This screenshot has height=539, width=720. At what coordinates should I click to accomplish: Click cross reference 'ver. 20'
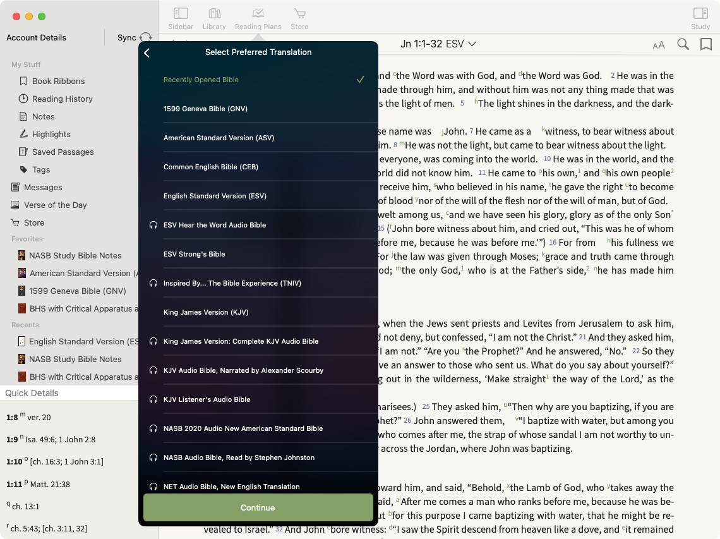39,418
